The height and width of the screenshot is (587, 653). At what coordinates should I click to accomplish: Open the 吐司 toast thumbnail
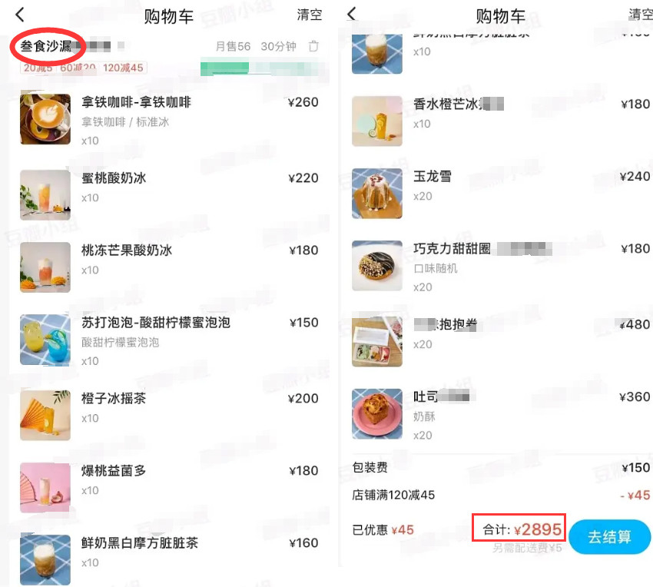coord(377,413)
